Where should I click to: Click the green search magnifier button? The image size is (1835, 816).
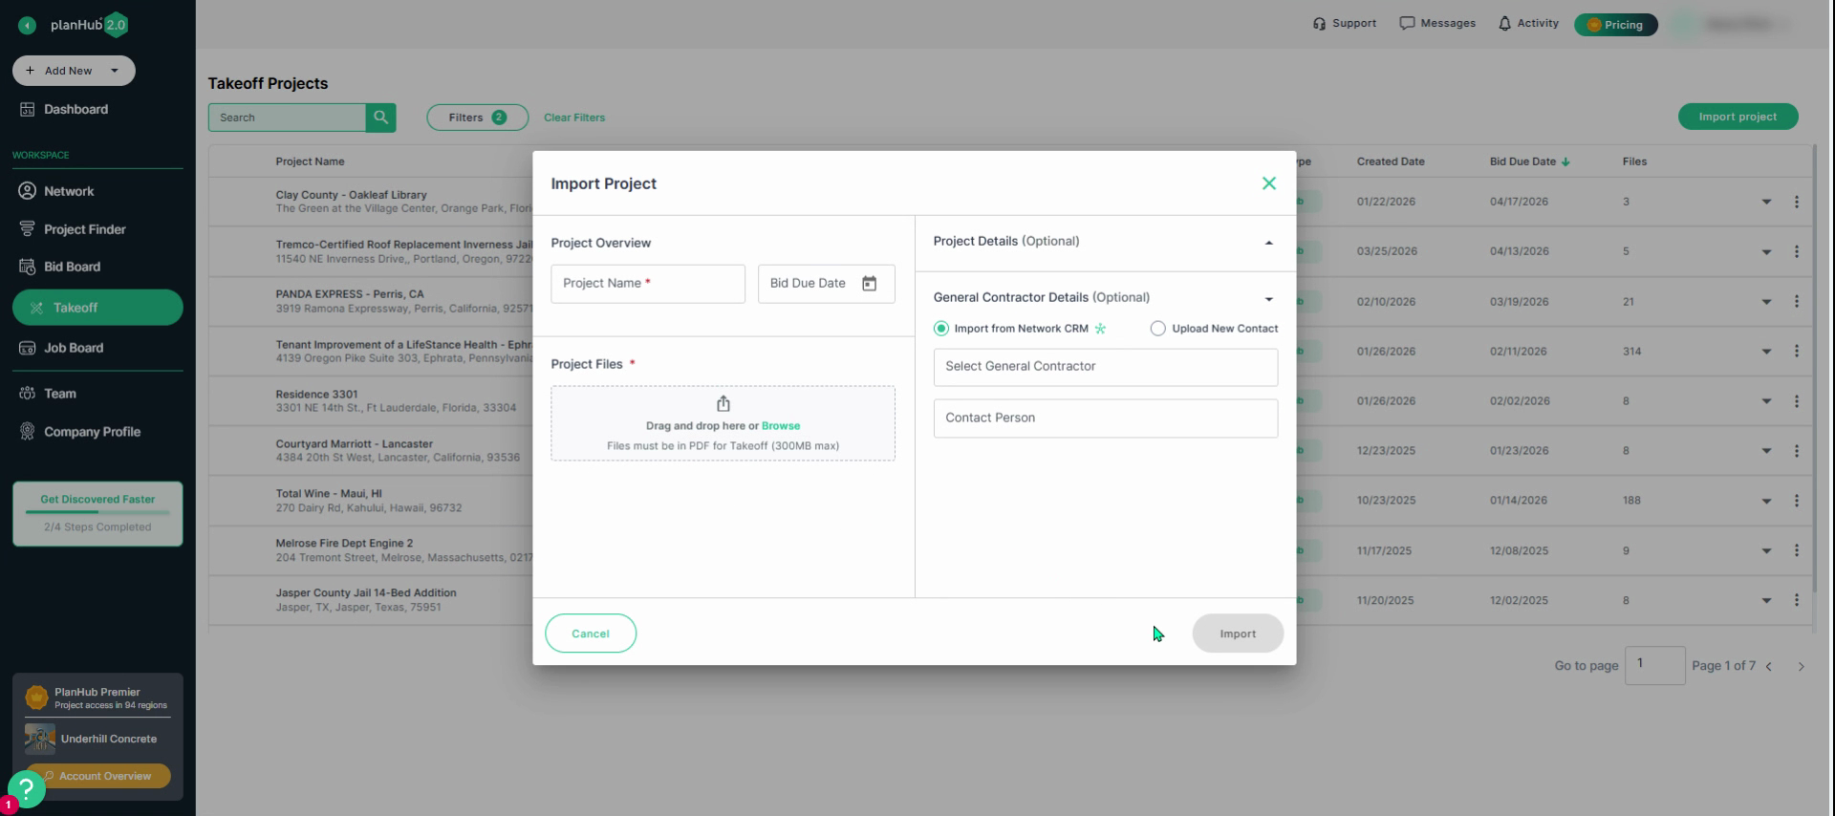380,118
